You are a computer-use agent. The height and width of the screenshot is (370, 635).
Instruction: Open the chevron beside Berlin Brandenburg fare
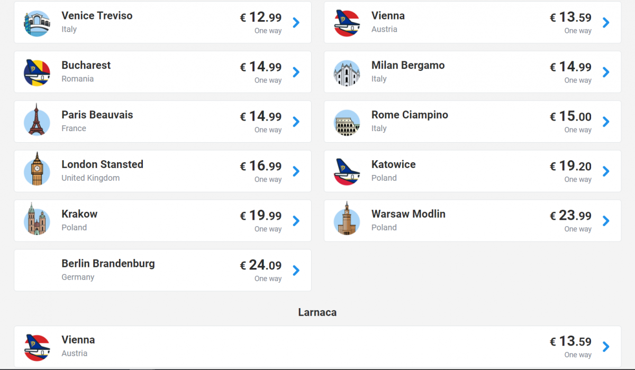tap(296, 270)
